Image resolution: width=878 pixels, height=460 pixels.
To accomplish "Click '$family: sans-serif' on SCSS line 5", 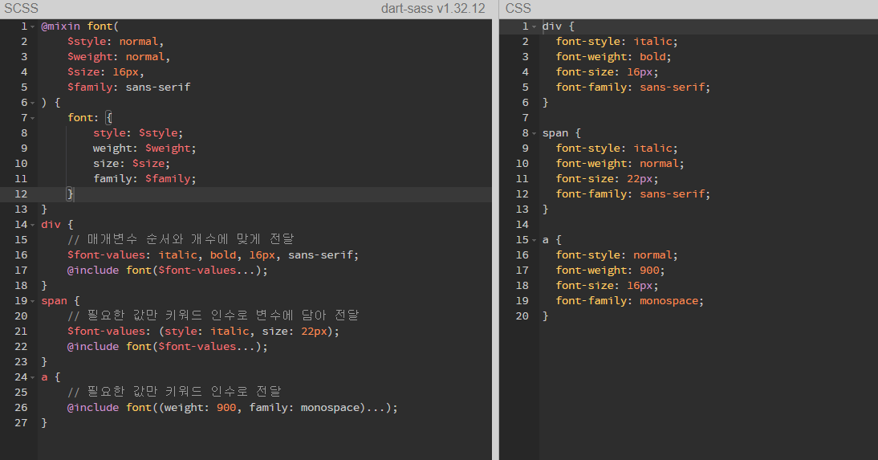I will pyautogui.click(x=128, y=88).
